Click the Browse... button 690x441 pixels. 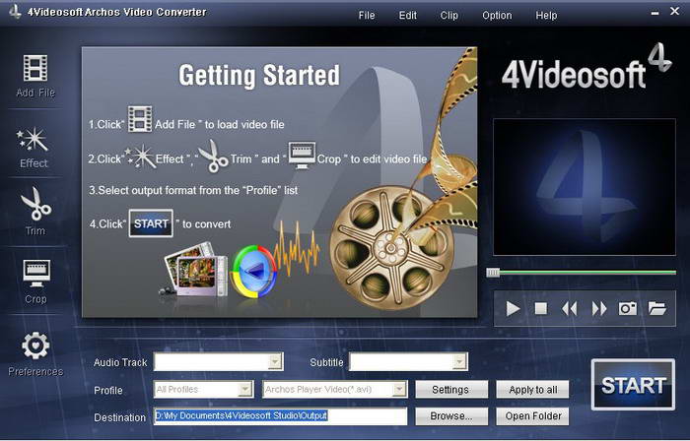coord(451,416)
